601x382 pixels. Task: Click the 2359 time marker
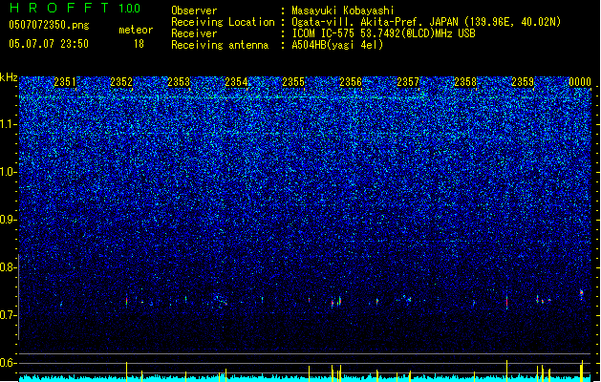(523, 82)
